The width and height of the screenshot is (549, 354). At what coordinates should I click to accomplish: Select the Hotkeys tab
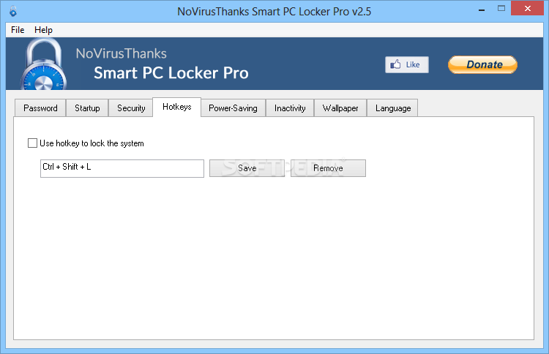[x=177, y=107]
